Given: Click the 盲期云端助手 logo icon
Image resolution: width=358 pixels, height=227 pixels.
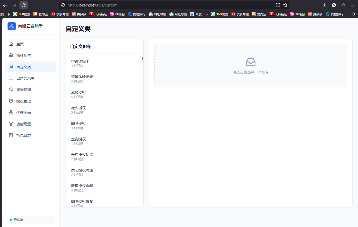Looking at the screenshot, I should [x=12, y=26].
